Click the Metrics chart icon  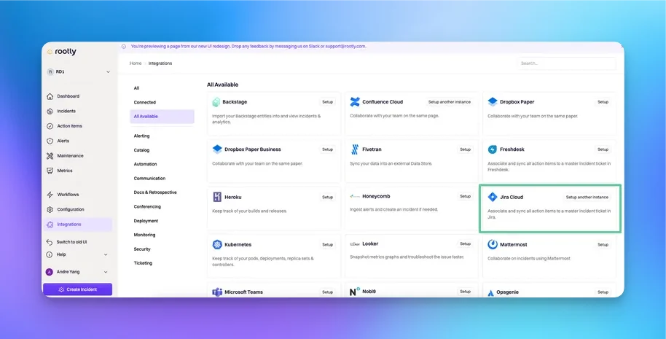click(x=50, y=171)
